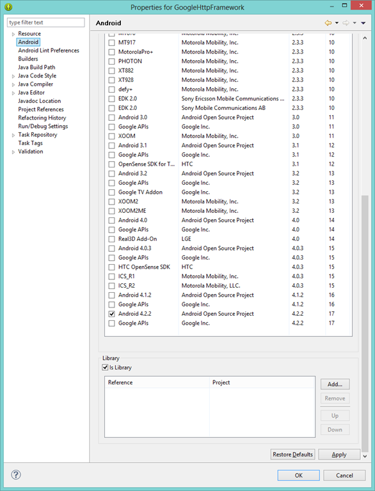The height and width of the screenshot is (491, 375).
Task: Expand the Task Repository node
Action: pyautogui.click(x=13, y=135)
